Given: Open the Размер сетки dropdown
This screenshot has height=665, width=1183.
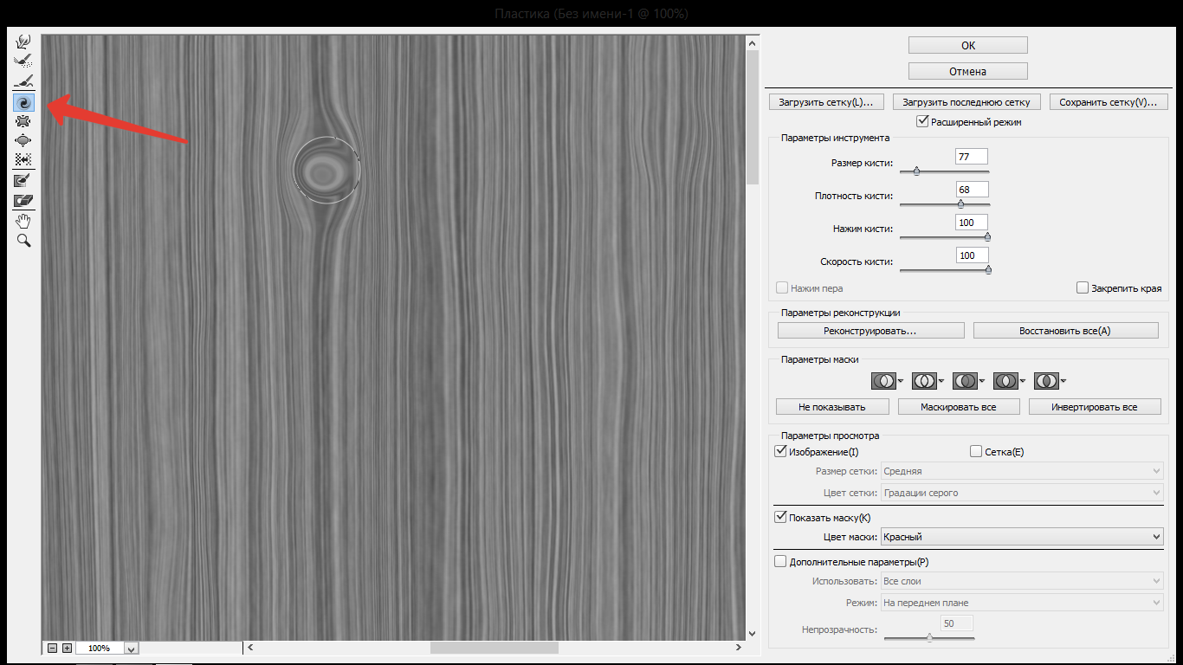Looking at the screenshot, I should [x=1022, y=471].
